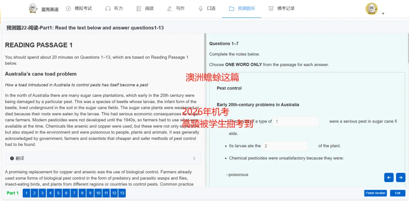Open the dropdown arrow beside the avatar
This screenshot has width=409, height=201.
click(383, 14)
